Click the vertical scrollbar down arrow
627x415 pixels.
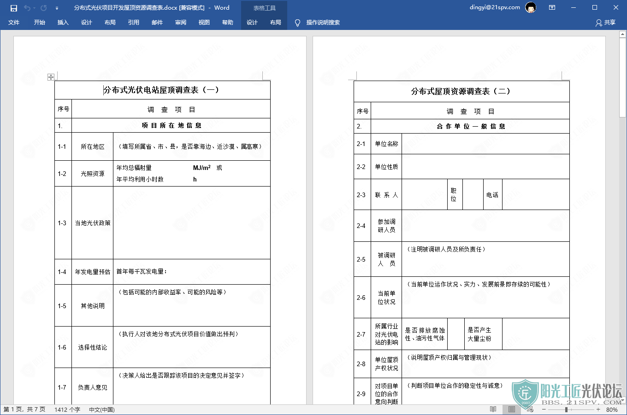pos(623,401)
